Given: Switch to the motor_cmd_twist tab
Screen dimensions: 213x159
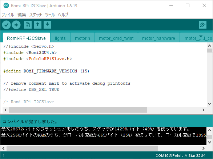Looking at the screenshot, I should [116, 38].
